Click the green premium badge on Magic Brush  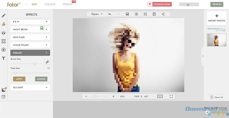(42, 28)
